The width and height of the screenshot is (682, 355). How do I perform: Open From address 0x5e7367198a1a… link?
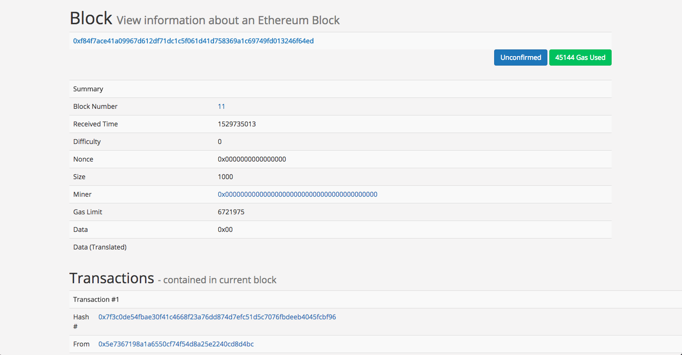coord(176,344)
